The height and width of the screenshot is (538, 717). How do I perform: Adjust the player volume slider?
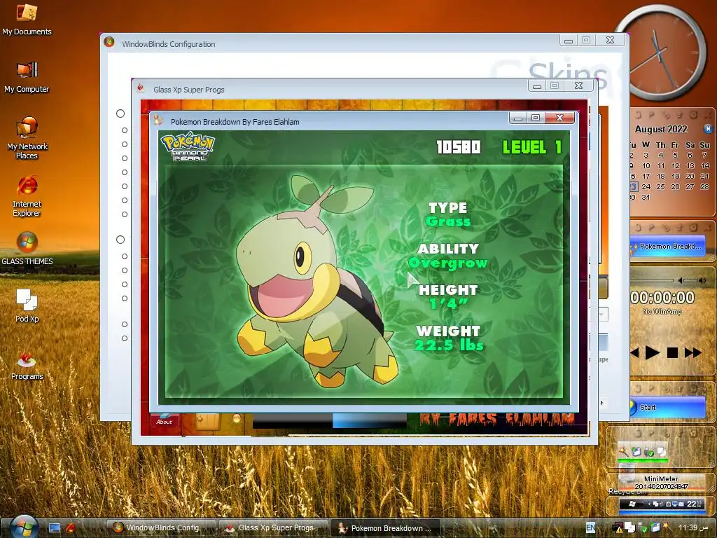pyautogui.click(x=691, y=280)
